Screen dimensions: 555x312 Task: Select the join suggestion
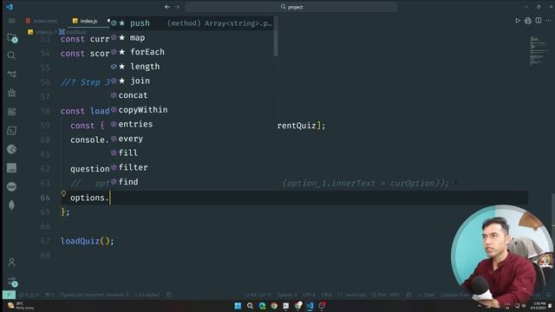coord(192,81)
